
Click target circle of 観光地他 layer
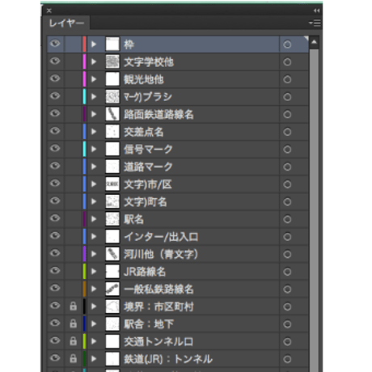[287, 79]
